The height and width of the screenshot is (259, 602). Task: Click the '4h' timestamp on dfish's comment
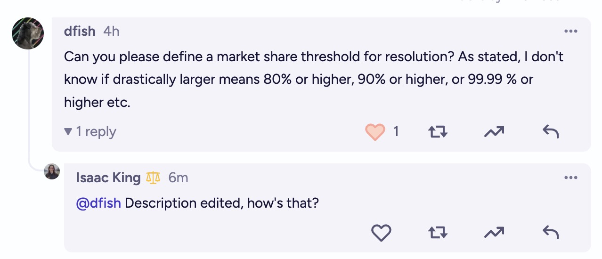(x=111, y=32)
